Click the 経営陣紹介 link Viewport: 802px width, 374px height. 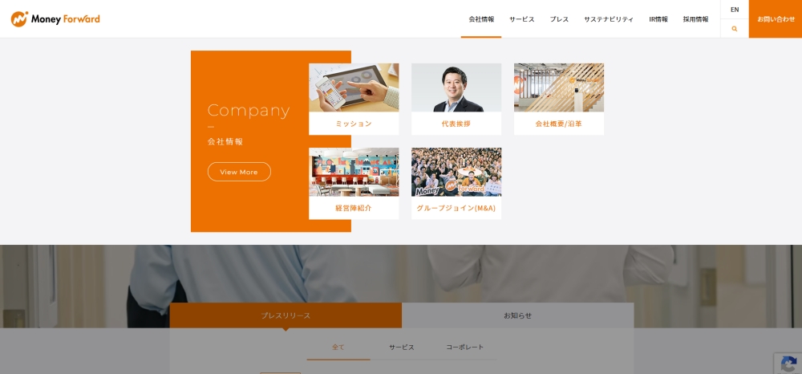354,208
